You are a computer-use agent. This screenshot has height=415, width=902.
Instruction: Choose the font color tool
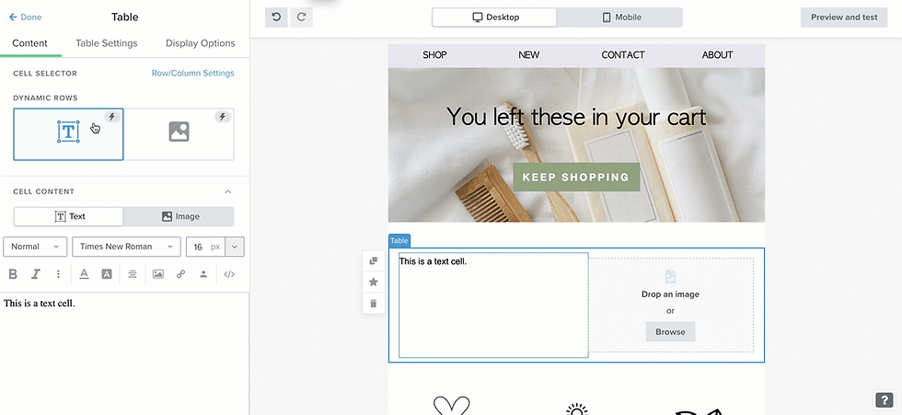tap(84, 274)
